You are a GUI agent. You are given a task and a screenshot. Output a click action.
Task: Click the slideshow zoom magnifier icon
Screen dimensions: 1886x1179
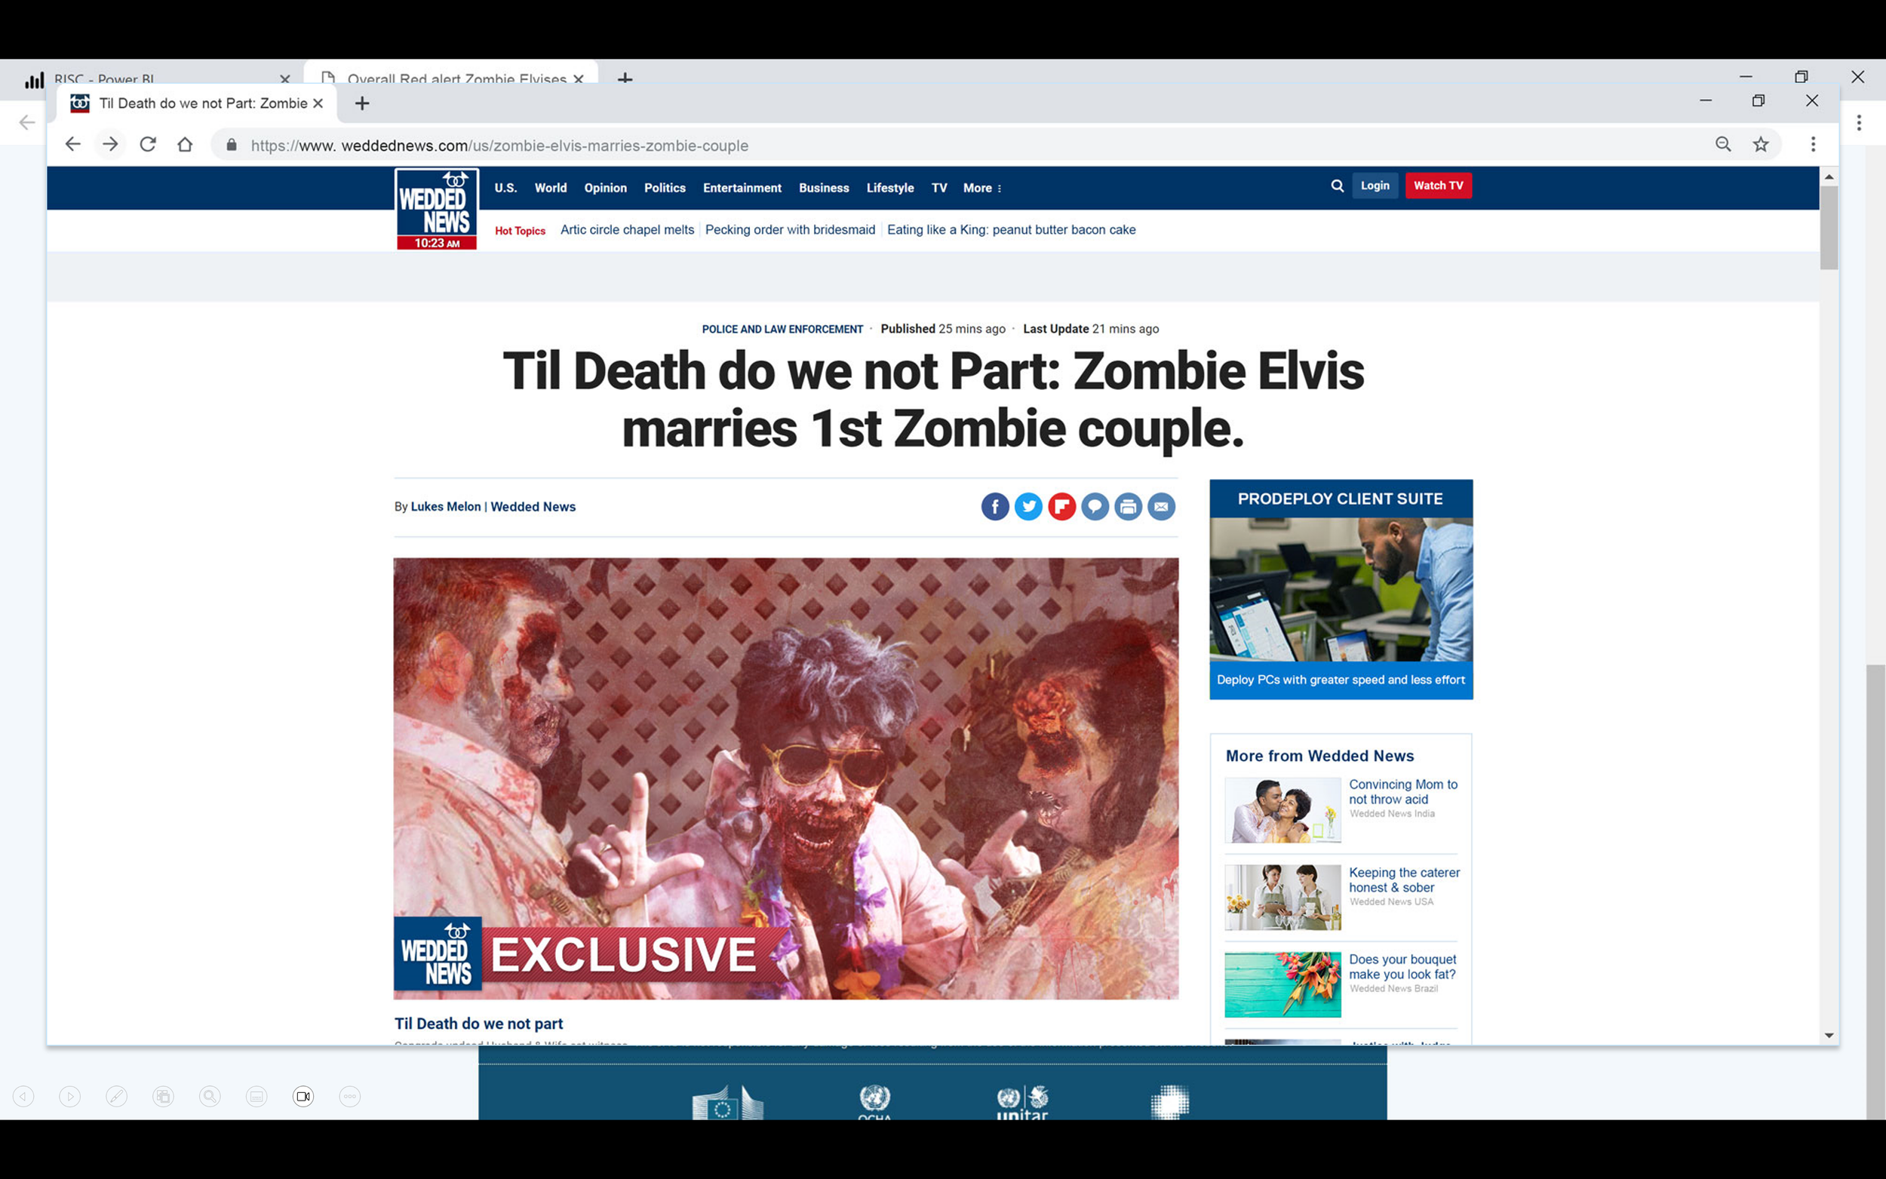pos(210,1096)
